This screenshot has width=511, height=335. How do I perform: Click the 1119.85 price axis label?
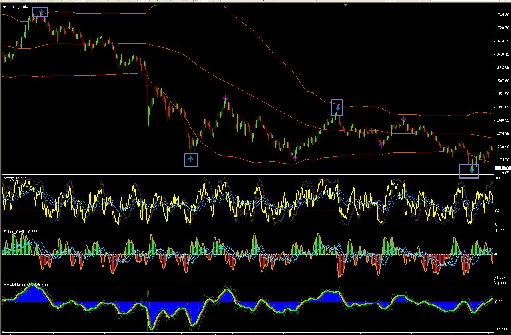tap(502, 173)
